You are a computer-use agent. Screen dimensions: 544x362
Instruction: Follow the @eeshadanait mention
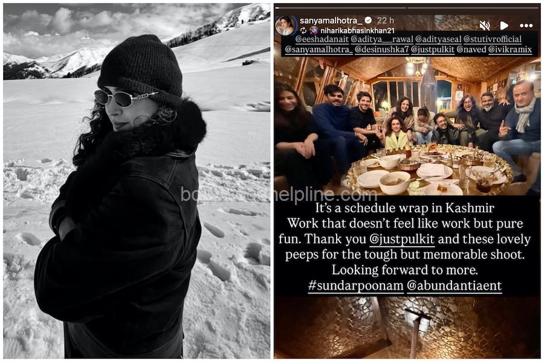coord(322,39)
